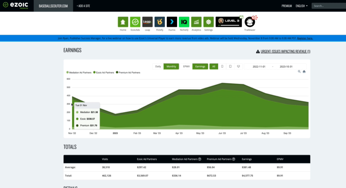Screen dimensions: 346x188
Task: Select the BASEBALLSCOUTER.COM site tab
Action: tap(53, 6)
